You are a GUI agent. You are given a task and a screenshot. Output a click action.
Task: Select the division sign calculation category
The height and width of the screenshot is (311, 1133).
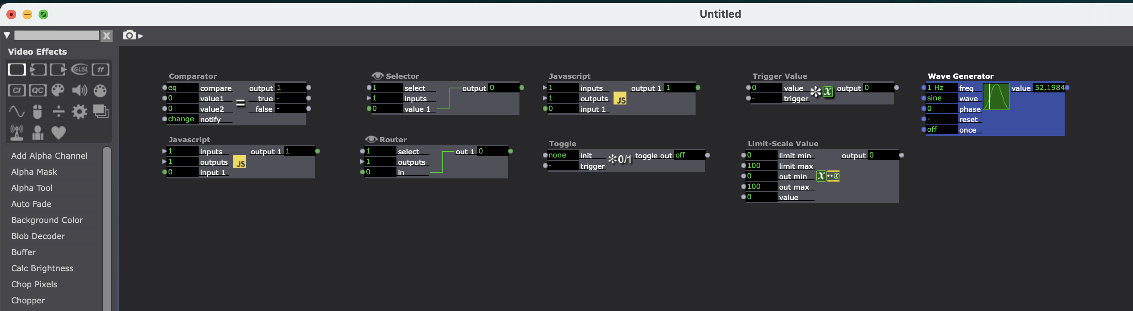point(58,112)
